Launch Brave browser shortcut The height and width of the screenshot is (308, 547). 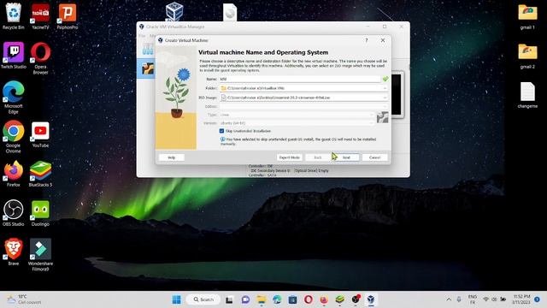[14, 252]
